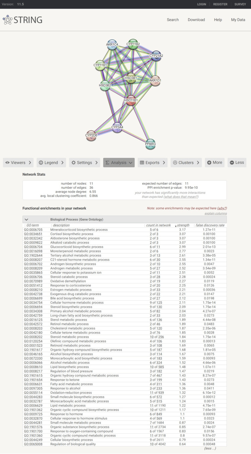Open the Search page
The width and height of the screenshot is (251, 454).
pyautogui.click(x=173, y=20)
